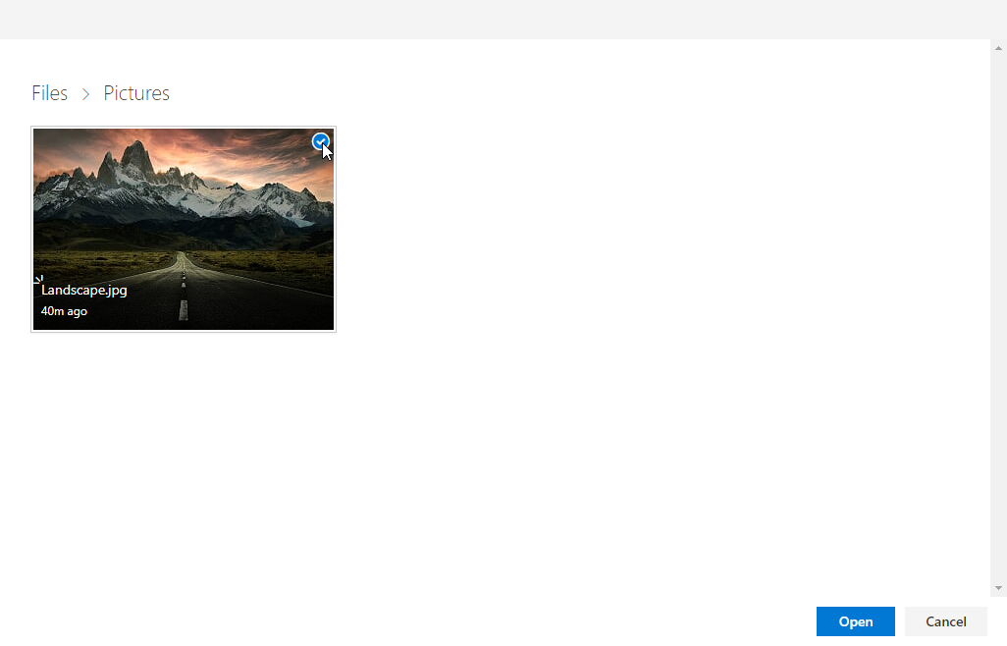Click the green grass field in the thumbnail

270,263
